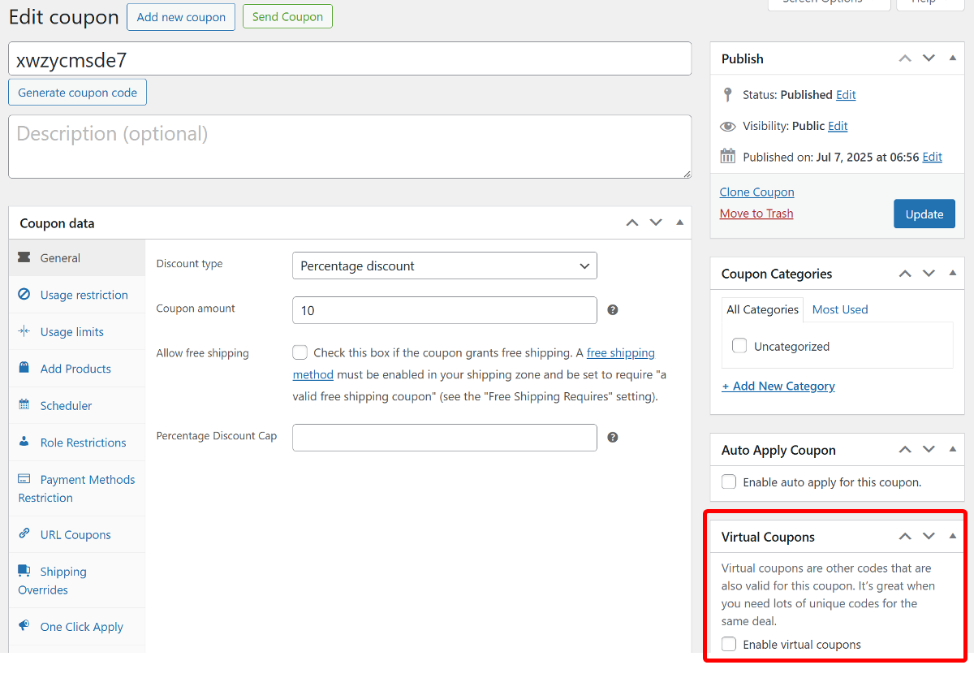Image resolution: width=974 pixels, height=678 pixels.
Task: Switch to the Most Used tab
Action: (839, 309)
